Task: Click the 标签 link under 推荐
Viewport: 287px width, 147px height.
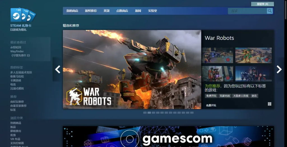Action: click(x=13, y=110)
